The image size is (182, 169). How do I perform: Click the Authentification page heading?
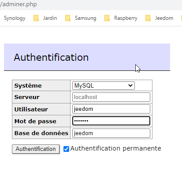51,57
